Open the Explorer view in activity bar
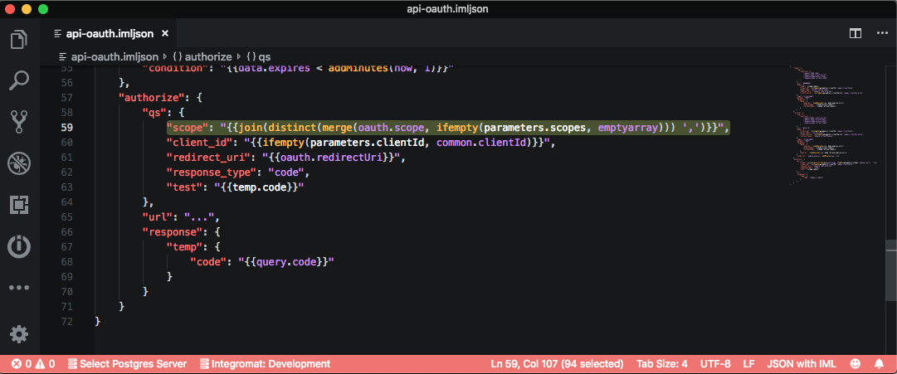 pyautogui.click(x=19, y=39)
